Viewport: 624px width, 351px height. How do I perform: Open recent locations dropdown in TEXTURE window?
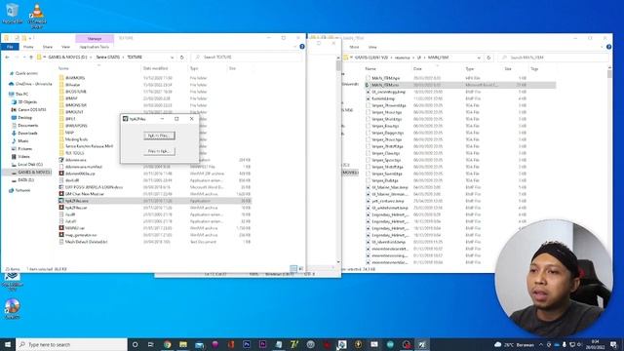click(24, 58)
